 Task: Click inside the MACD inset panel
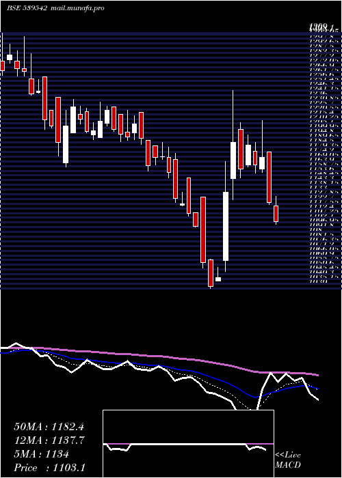[188, 444]
